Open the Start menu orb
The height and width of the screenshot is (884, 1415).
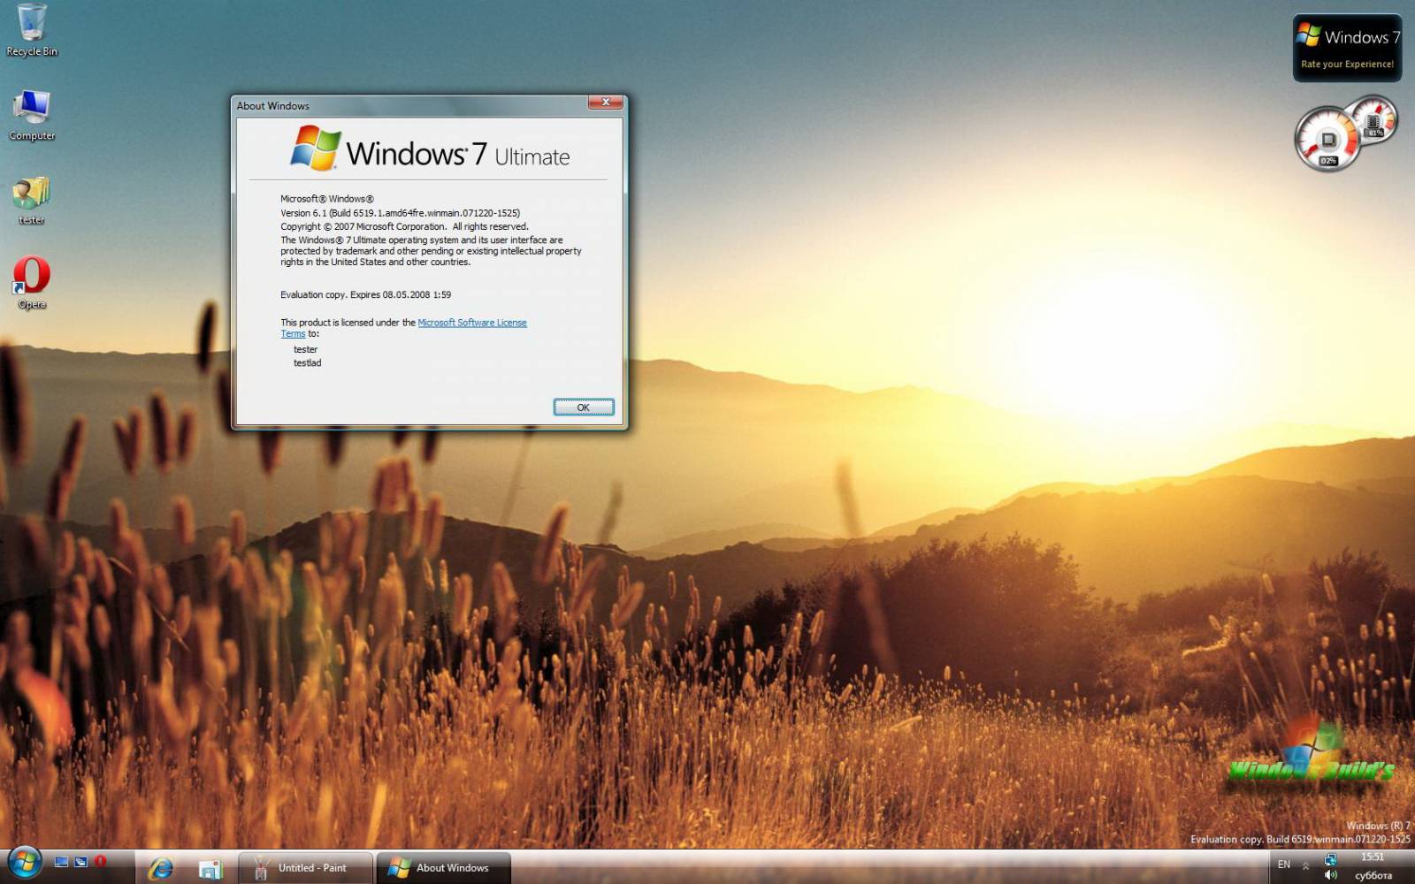coord(24,863)
